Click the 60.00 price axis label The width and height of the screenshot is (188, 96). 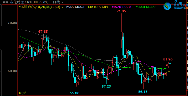tap(12, 71)
